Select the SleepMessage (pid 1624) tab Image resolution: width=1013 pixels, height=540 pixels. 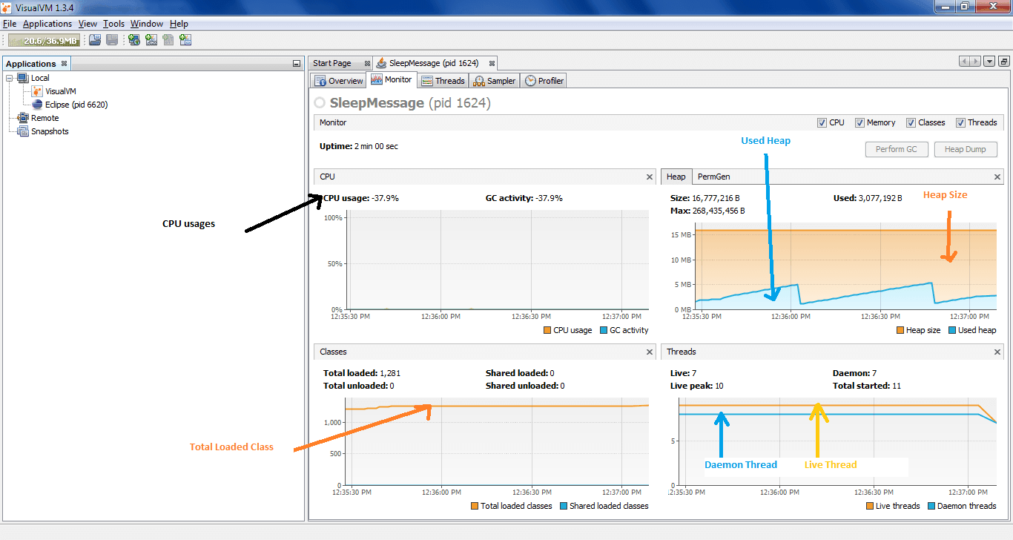(x=435, y=63)
